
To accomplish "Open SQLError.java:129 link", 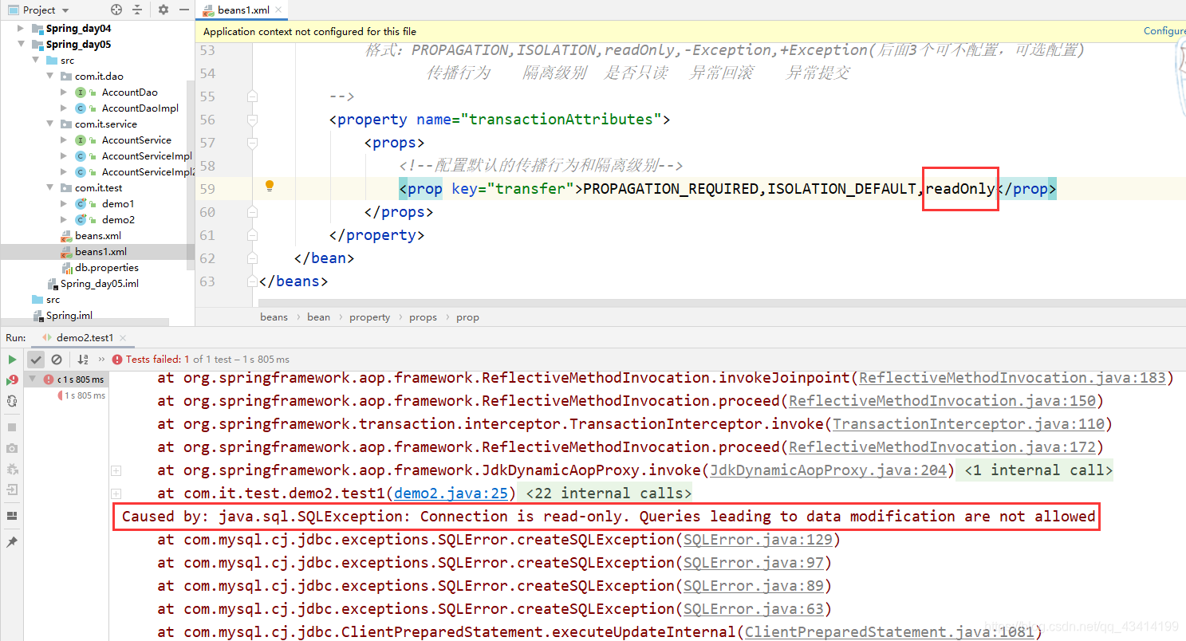I will click(758, 539).
